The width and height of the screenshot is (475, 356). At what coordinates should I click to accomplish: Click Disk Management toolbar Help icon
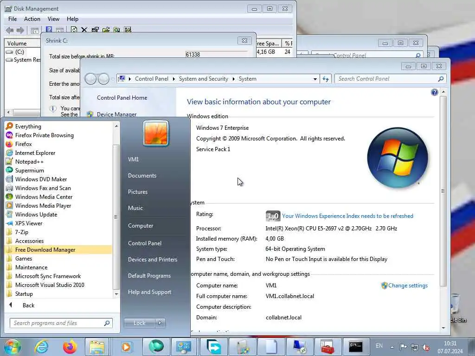pos(49,30)
